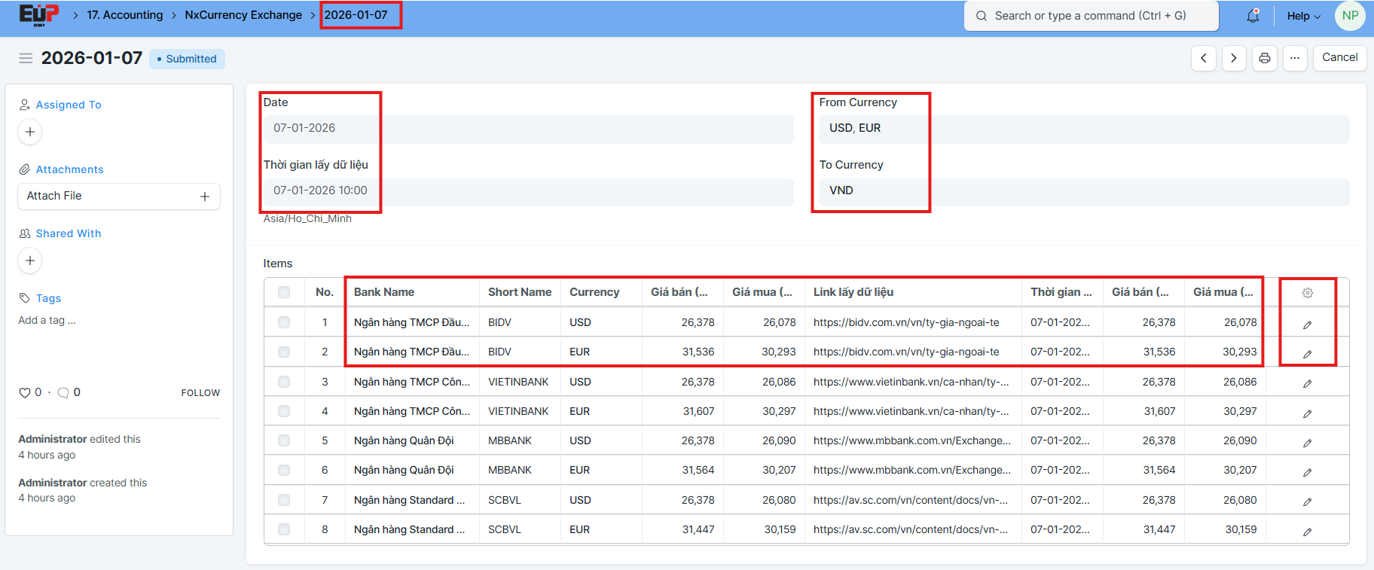Edit row 3 with pencil icon

[x=1307, y=383]
